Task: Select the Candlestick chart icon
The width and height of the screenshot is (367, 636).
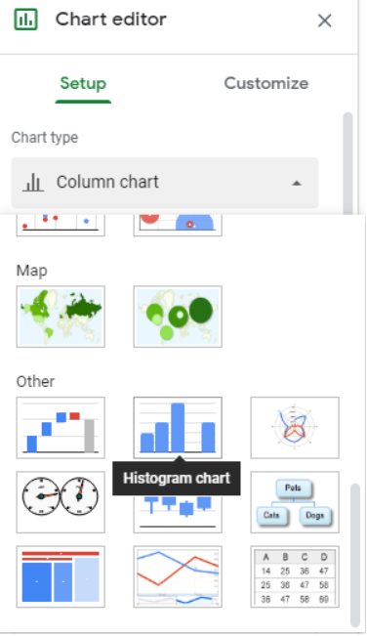Action: [178, 514]
